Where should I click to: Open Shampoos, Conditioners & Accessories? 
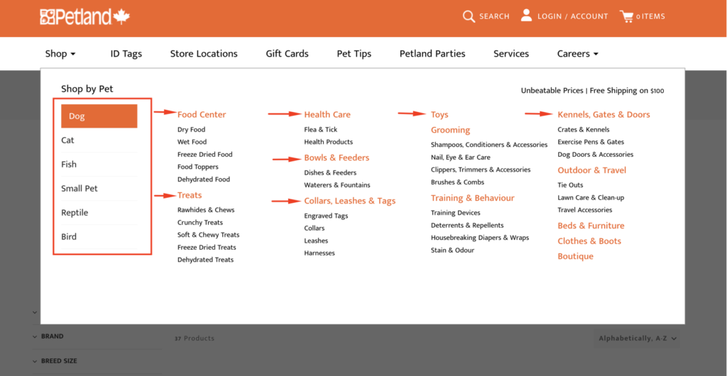(489, 145)
